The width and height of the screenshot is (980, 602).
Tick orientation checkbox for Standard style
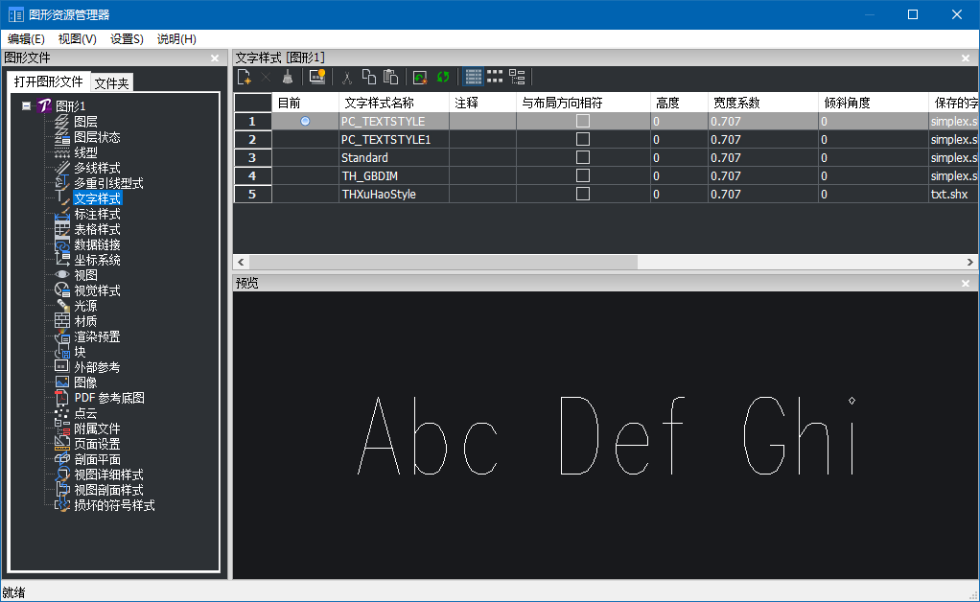tap(582, 157)
